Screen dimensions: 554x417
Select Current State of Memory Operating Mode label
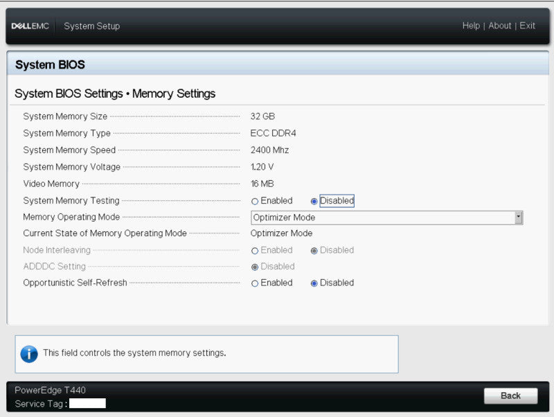(105, 233)
